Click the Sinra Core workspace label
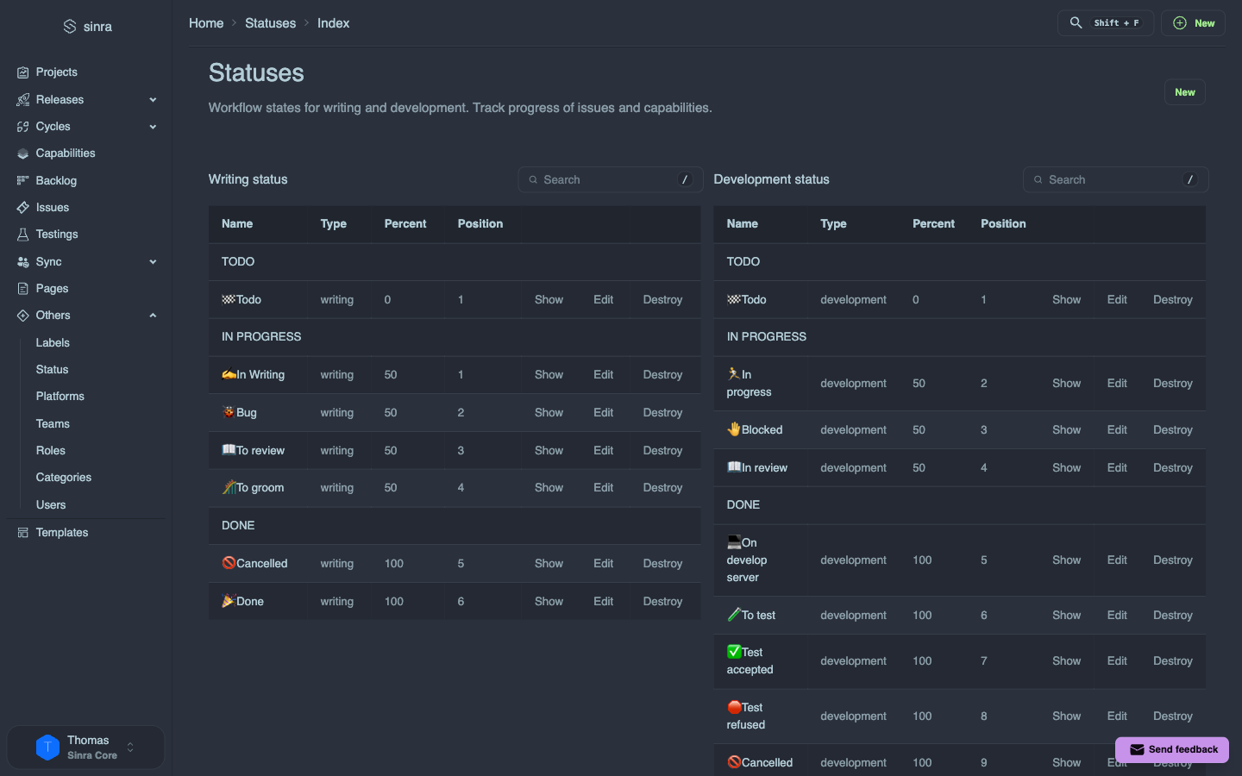Viewport: 1242px width, 776px height. tap(92, 756)
